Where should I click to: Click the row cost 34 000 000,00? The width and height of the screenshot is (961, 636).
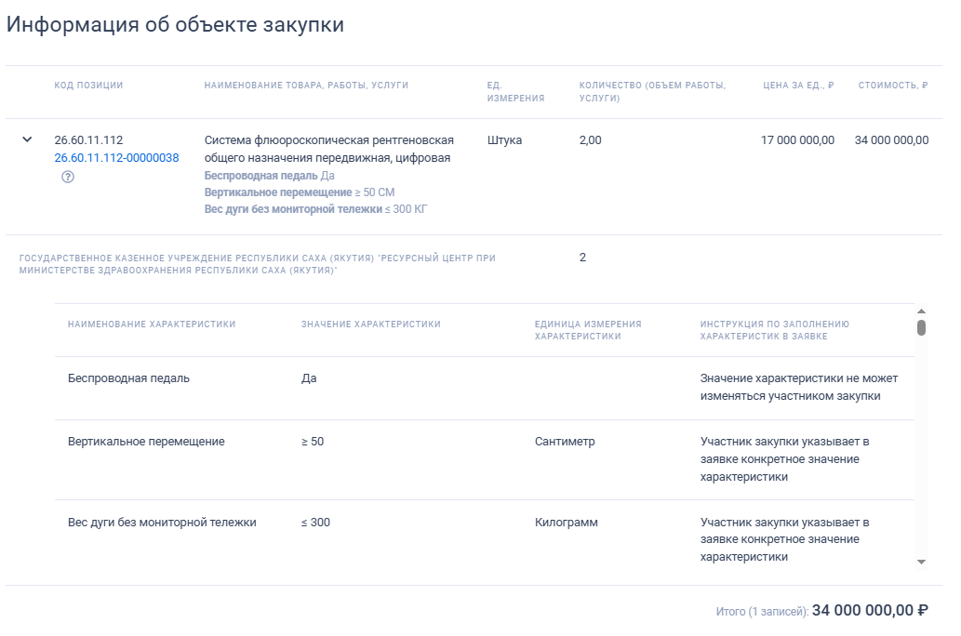pyautogui.click(x=892, y=139)
